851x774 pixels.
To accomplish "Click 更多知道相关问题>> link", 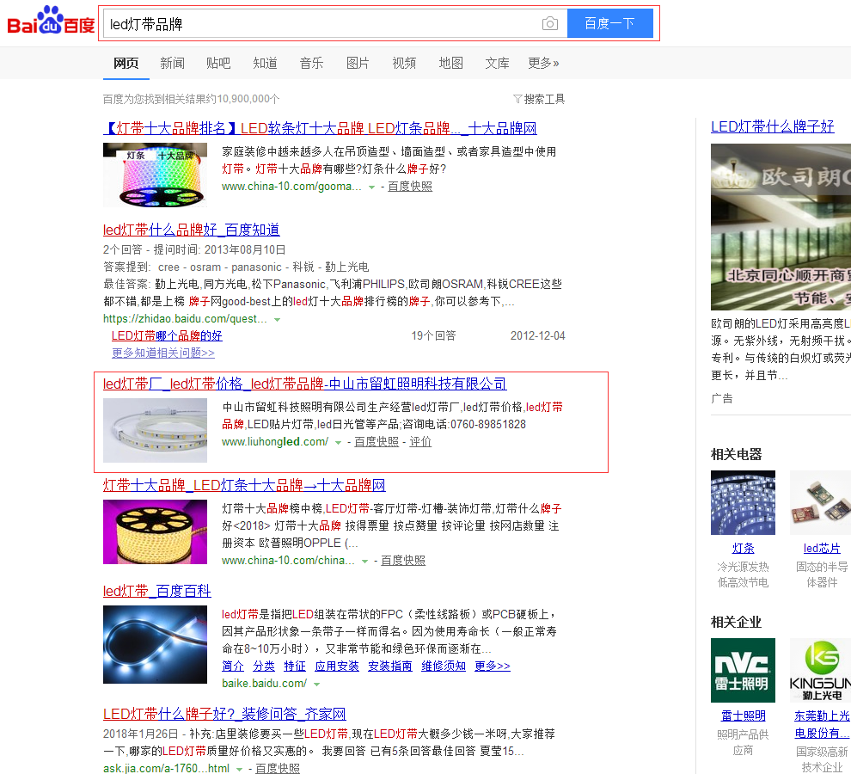I will (x=163, y=353).
